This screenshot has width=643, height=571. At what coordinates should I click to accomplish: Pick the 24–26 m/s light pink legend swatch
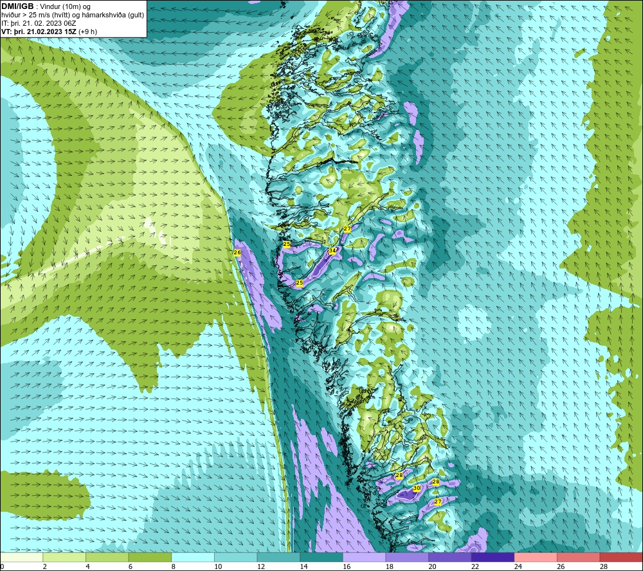point(536,557)
